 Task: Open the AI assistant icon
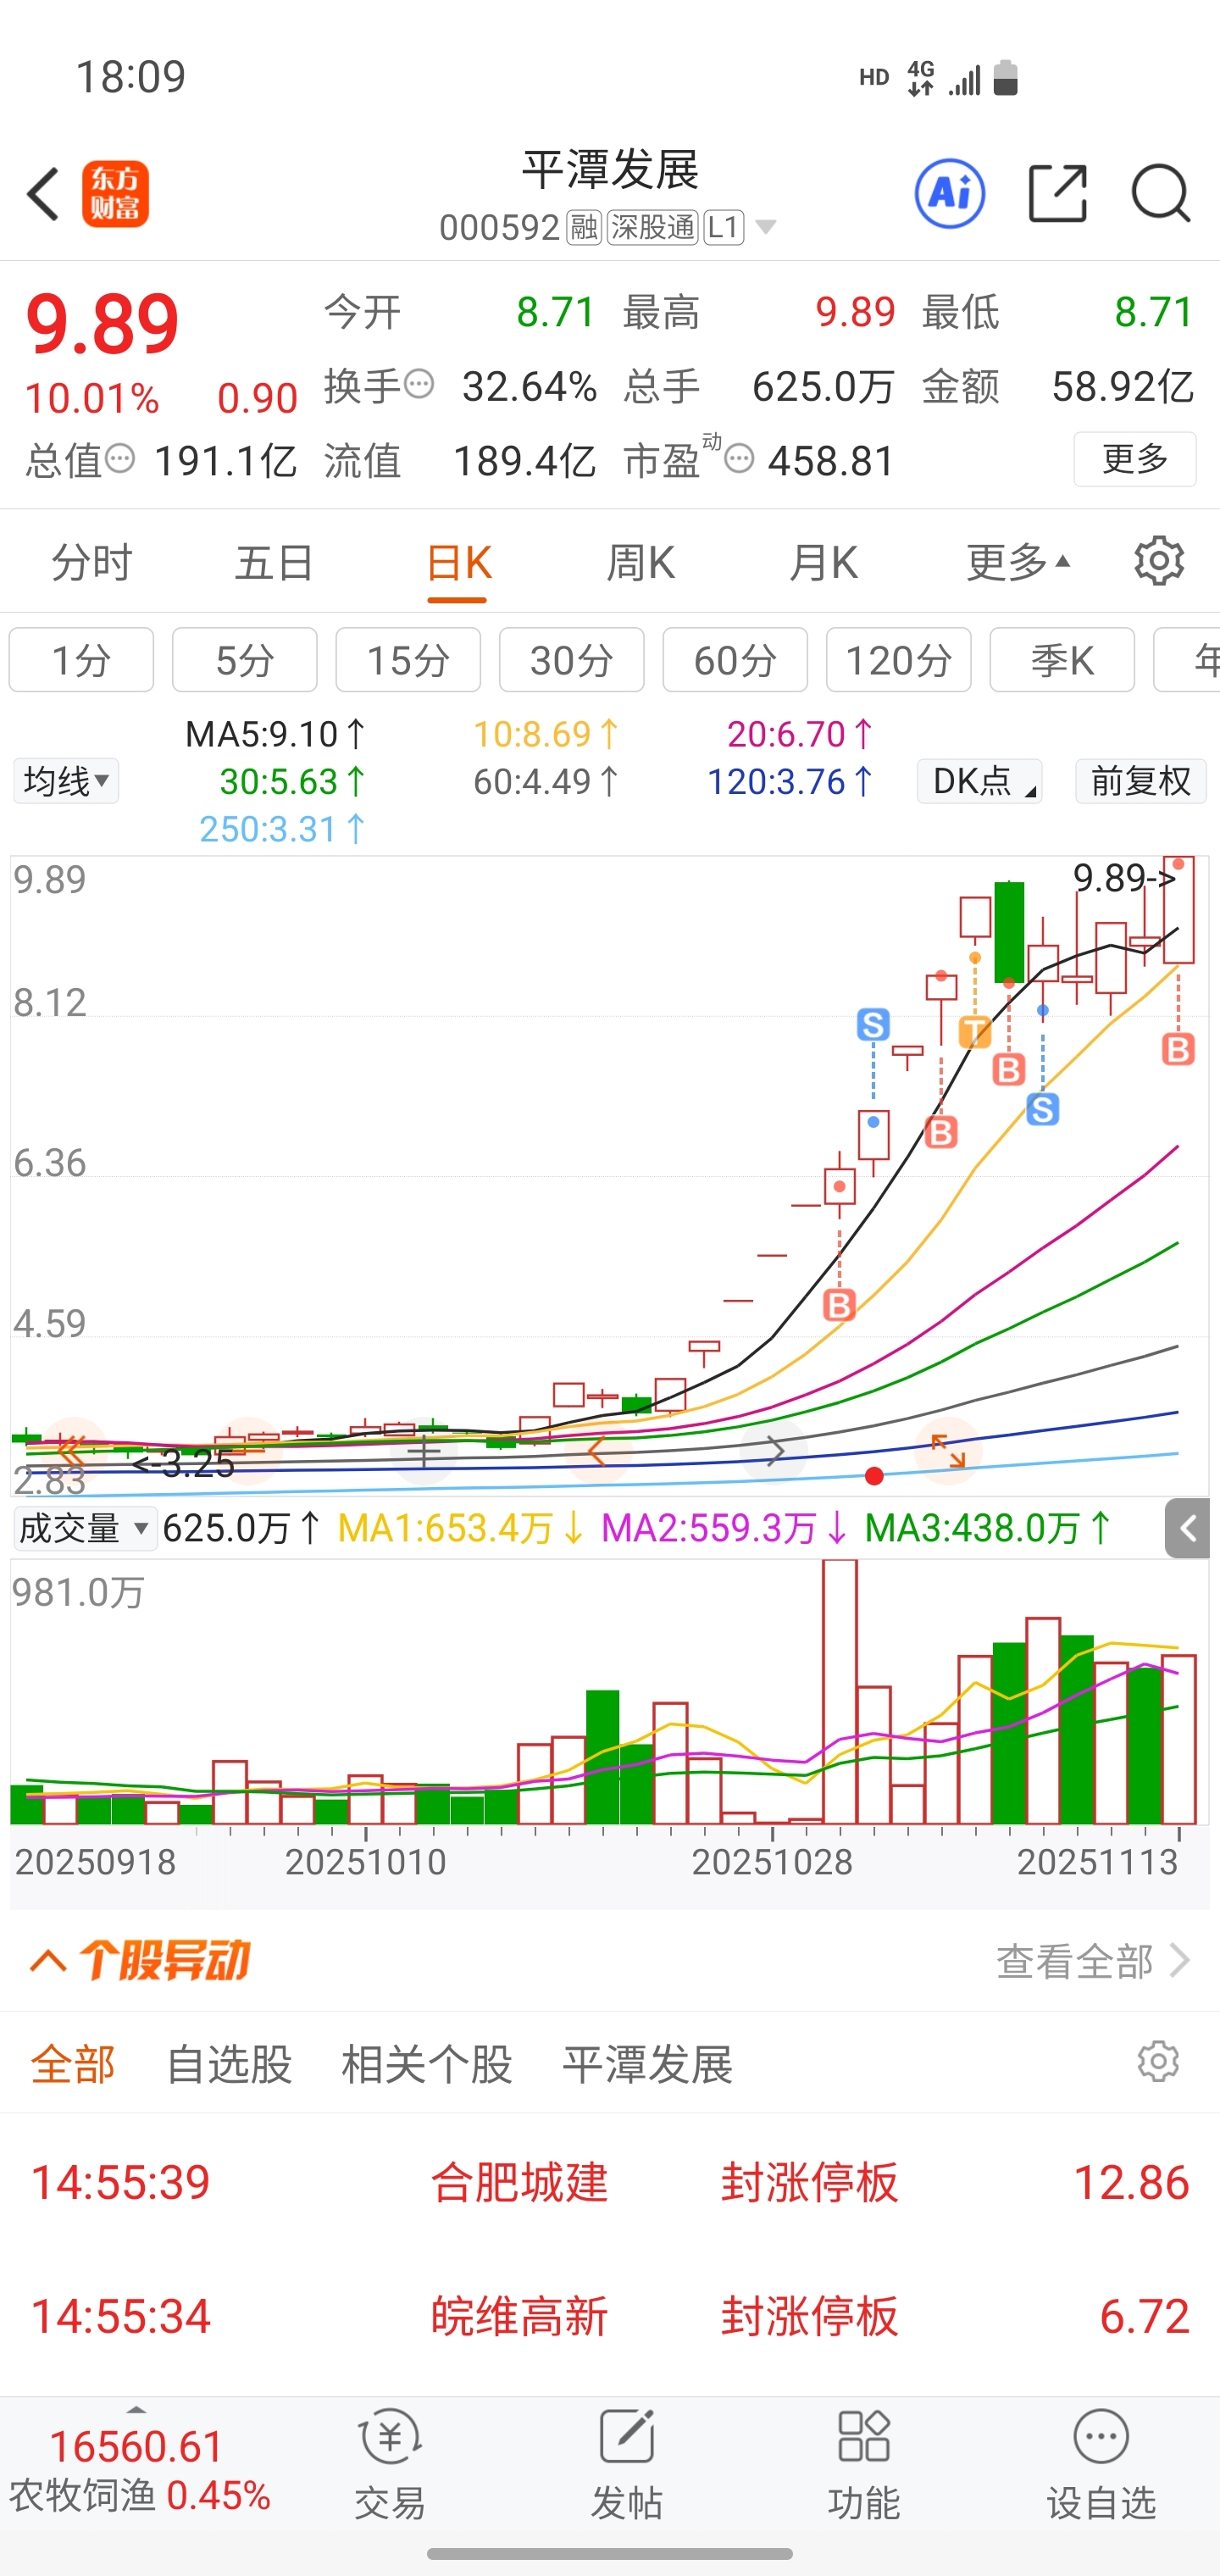pos(949,193)
